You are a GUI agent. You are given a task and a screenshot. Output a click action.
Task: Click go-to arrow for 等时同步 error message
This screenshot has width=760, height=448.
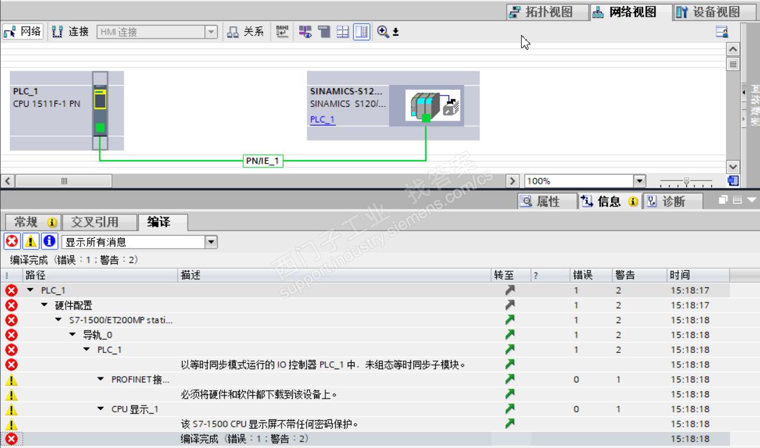(510, 364)
